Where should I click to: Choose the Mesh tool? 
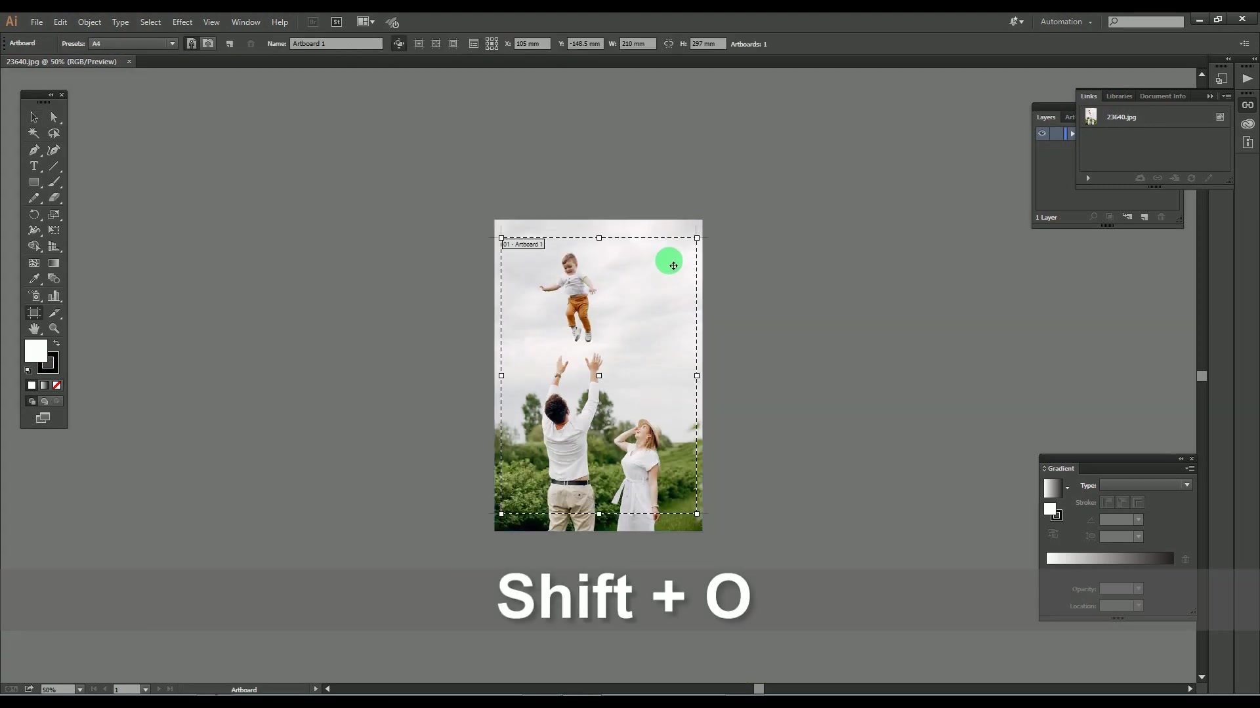(x=34, y=263)
